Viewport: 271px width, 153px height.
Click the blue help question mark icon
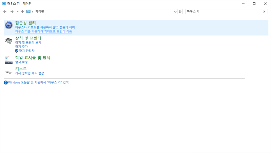pyautogui.click(x=6, y=82)
